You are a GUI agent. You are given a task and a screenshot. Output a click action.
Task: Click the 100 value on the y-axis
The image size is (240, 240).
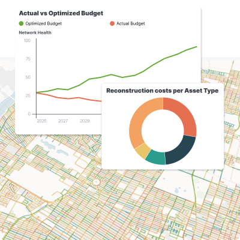coord(27,41)
